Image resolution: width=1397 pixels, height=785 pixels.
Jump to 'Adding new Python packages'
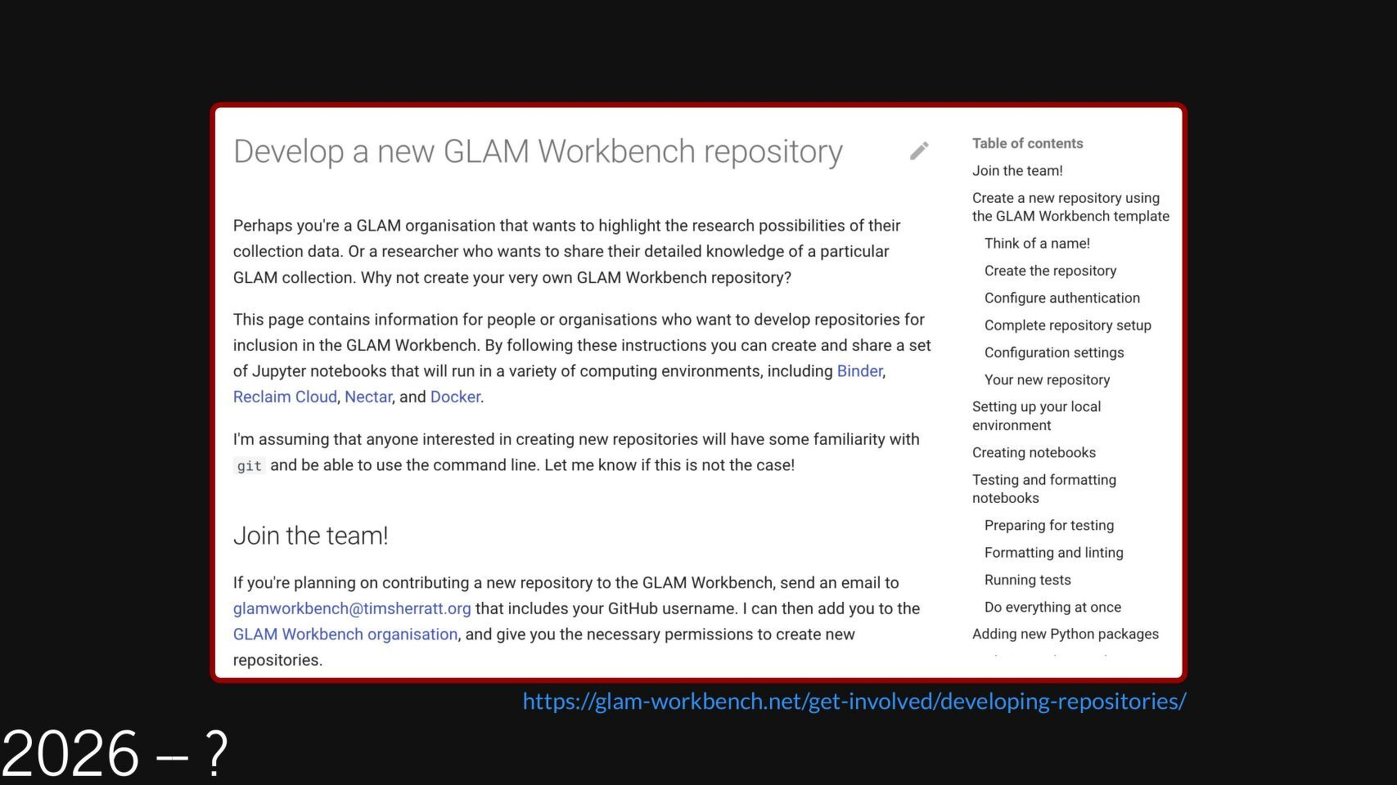click(x=1066, y=635)
